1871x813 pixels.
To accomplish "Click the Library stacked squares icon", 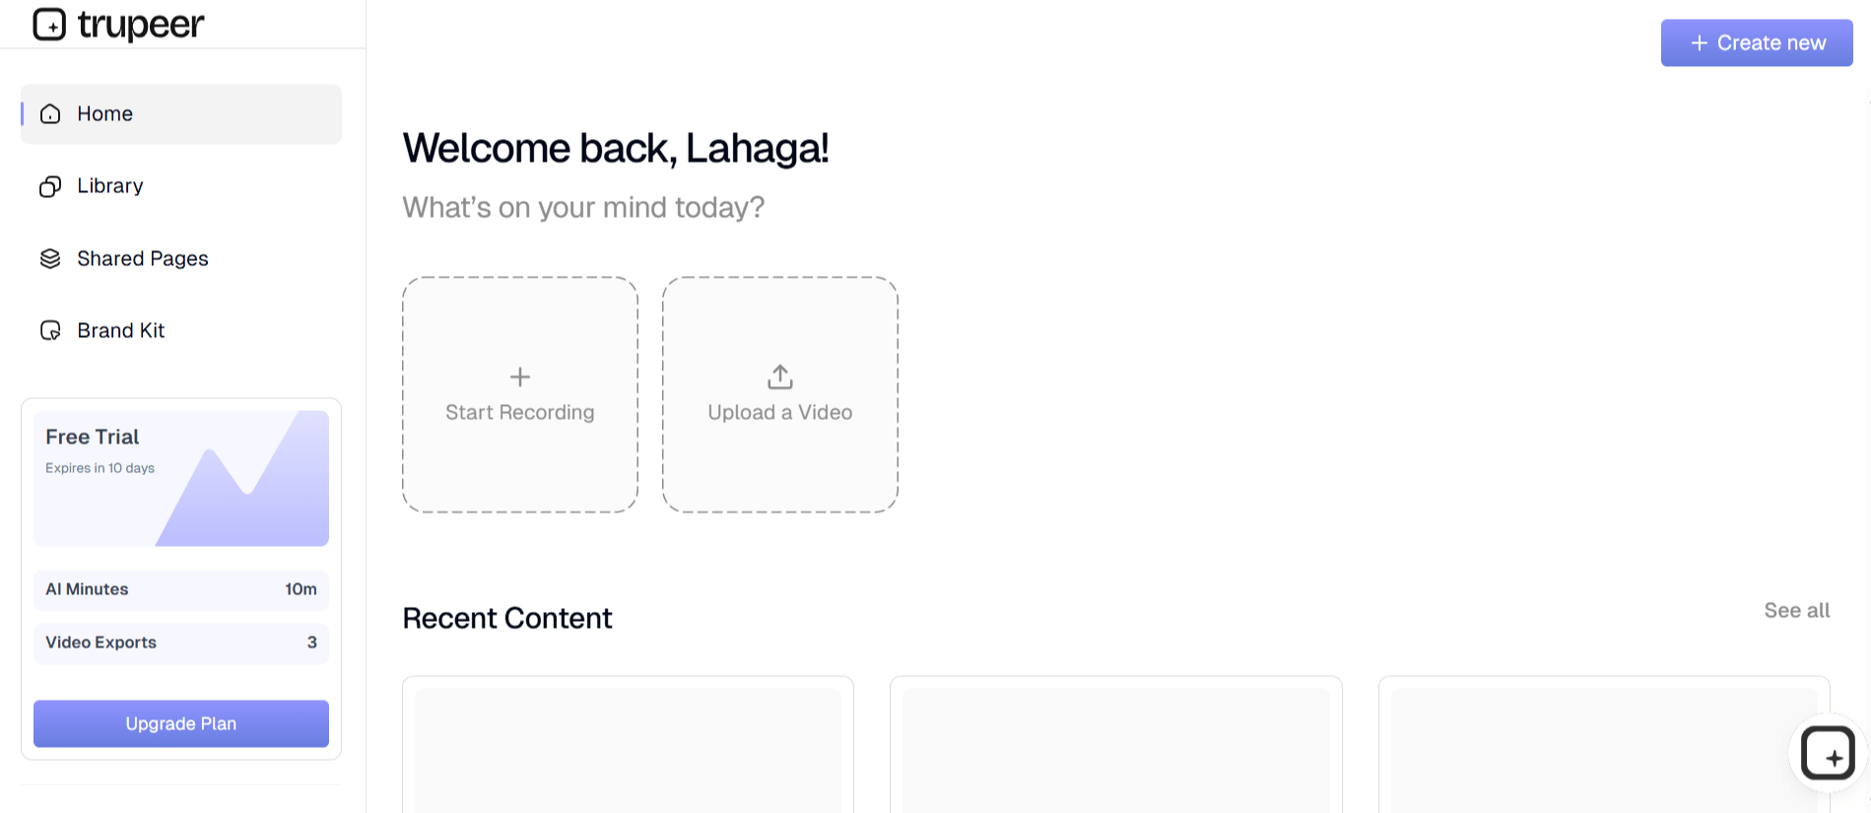I will (50, 186).
